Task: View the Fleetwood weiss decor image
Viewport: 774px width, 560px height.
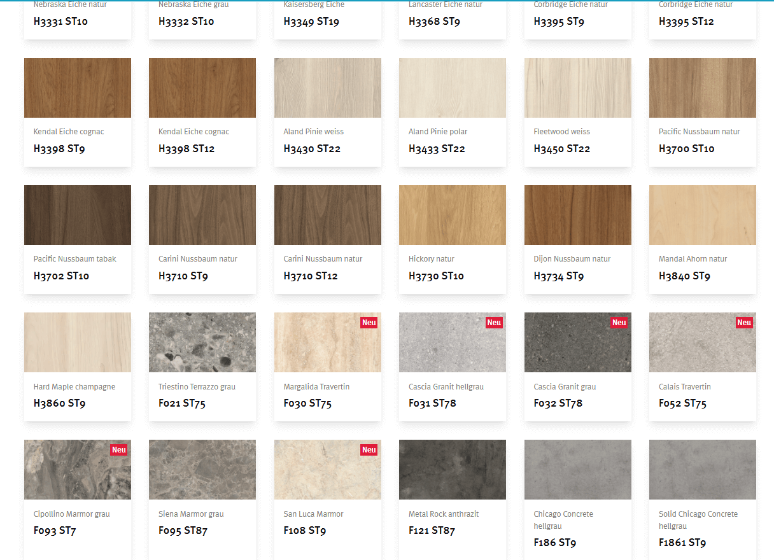Action: [578, 88]
